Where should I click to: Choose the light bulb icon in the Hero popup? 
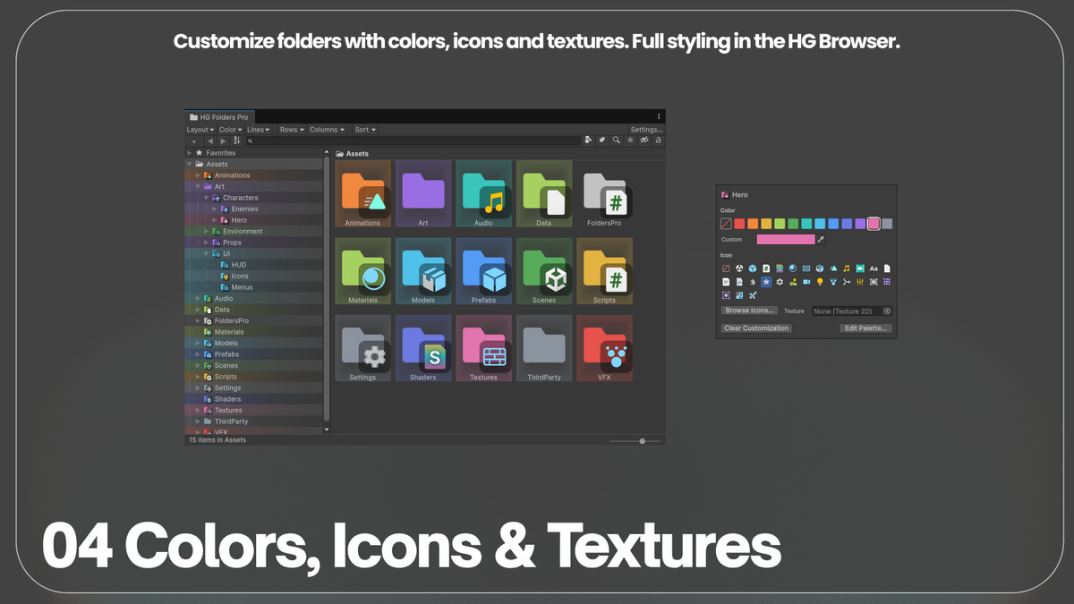point(820,282)
